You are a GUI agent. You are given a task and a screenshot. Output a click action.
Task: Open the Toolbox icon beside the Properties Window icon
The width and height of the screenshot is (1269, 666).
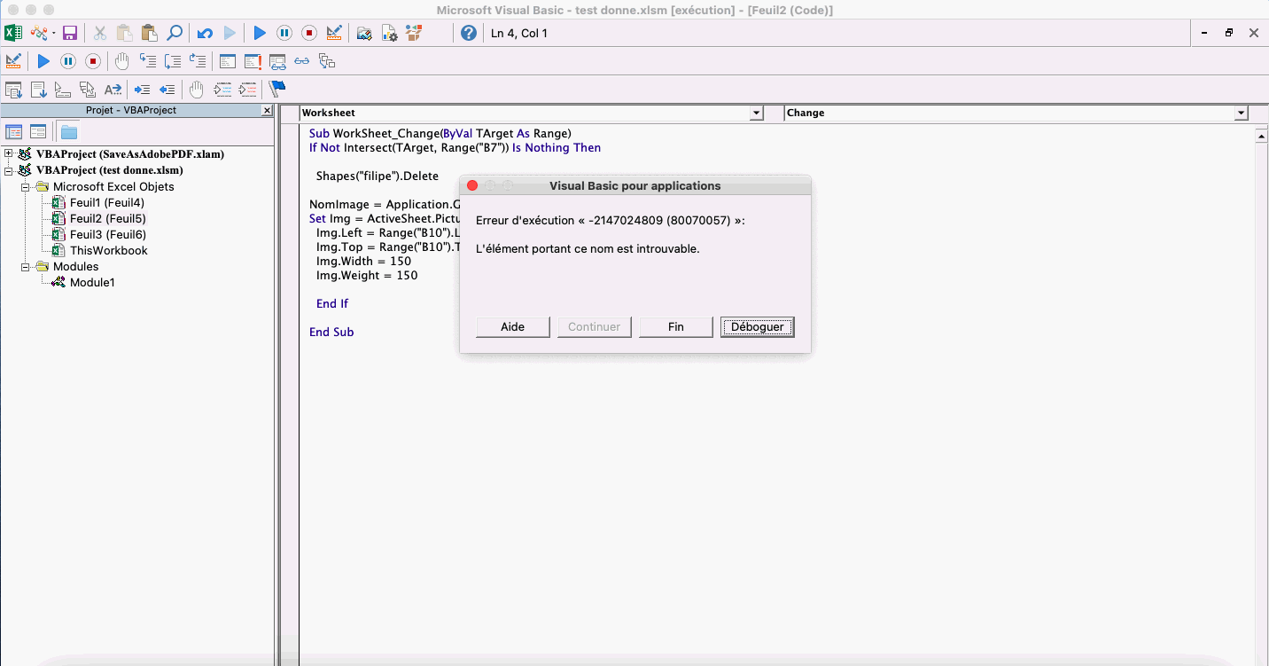[x=414, y=33]
